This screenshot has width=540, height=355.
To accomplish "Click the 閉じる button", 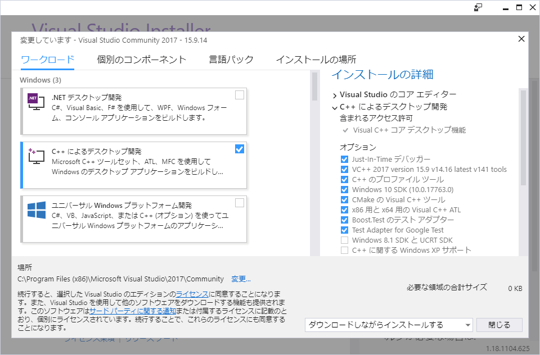I will (499, 325).
